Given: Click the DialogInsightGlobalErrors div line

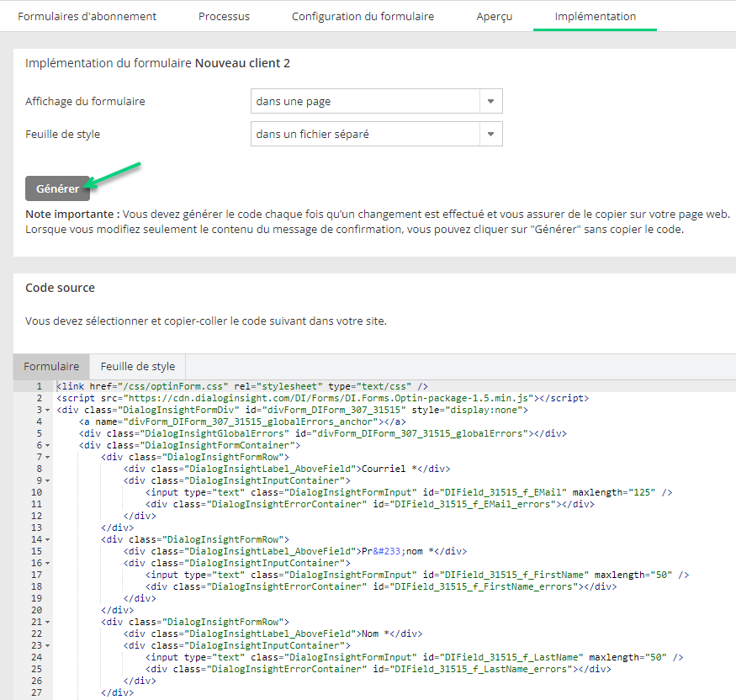Looking at the screenshot, I should (323, 433).
